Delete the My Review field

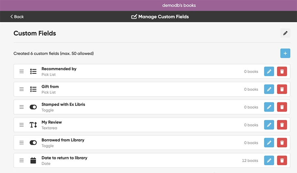click(282, 125)
